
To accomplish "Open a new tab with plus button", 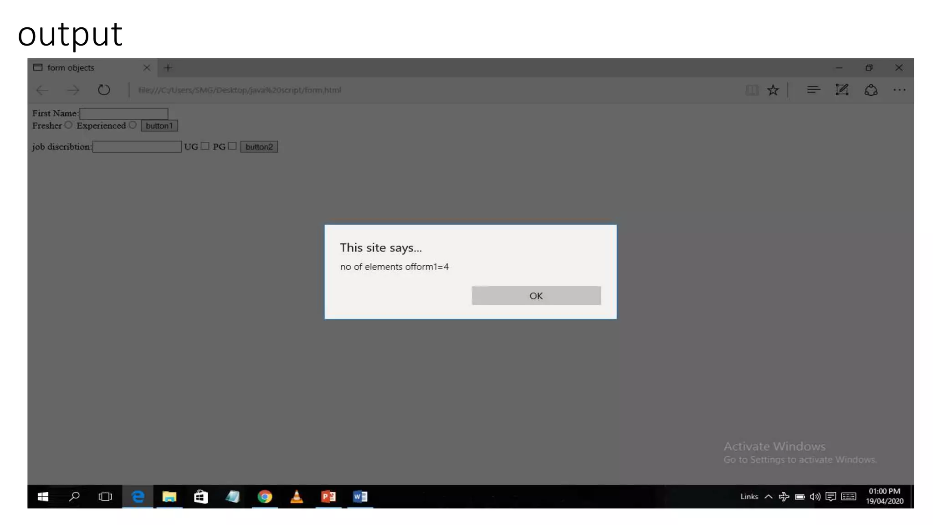I will tap(168, 67).
